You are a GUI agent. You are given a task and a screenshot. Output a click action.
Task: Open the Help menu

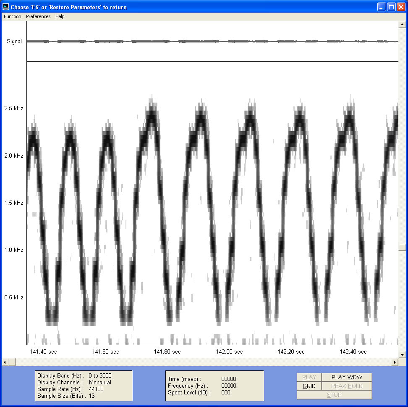click(x=60, y=16)
